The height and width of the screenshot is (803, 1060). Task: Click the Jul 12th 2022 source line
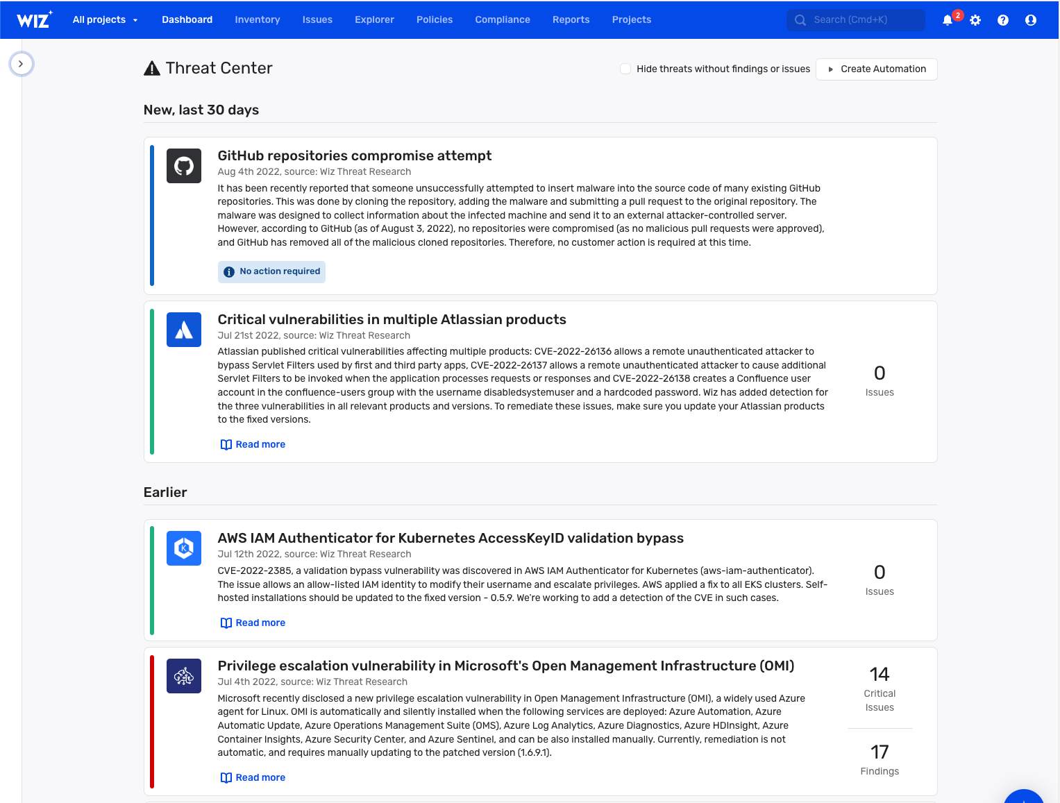tap(314, 555)
